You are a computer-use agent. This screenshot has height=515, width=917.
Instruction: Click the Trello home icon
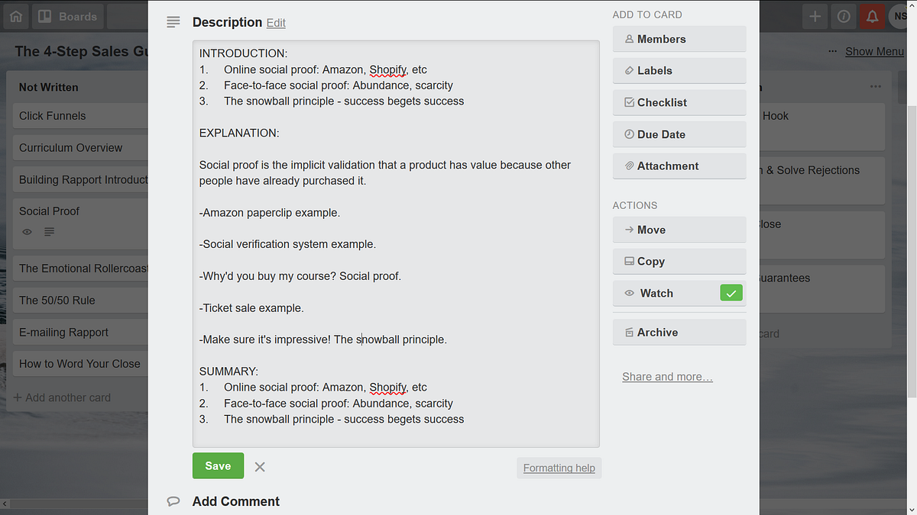point(16,16)
